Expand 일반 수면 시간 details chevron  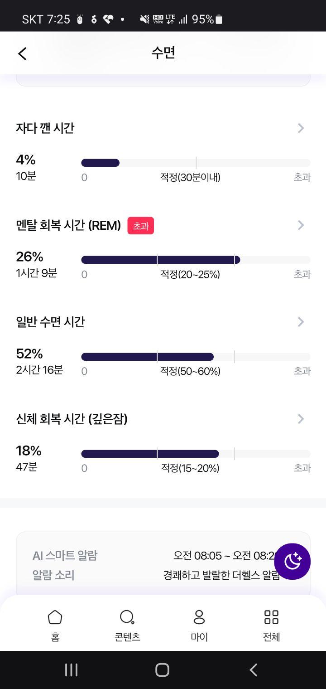coord(301,322)
